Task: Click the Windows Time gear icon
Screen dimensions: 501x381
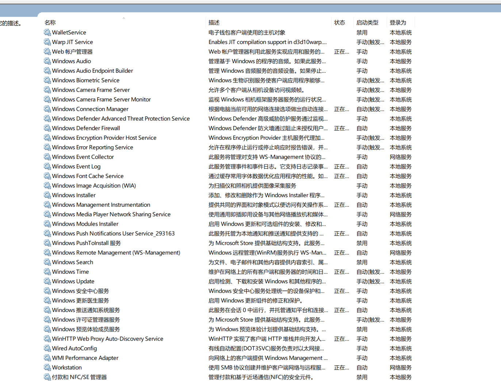Action: [47, 272]
